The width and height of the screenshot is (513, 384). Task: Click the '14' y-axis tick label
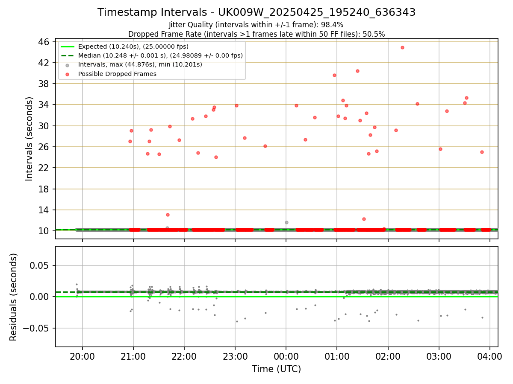point(44,210)
